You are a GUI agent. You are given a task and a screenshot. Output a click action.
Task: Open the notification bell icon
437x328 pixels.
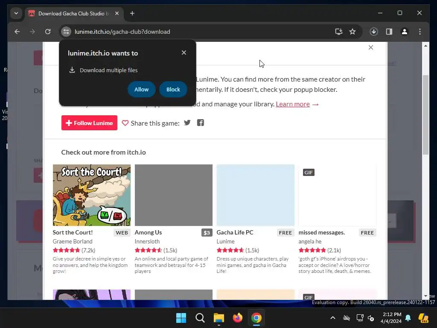point(408,318)
